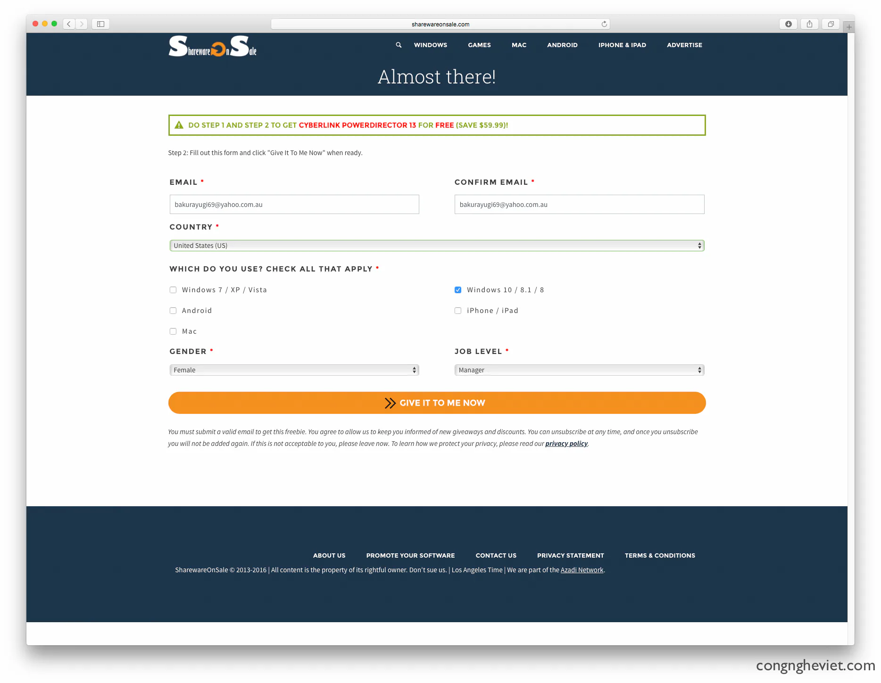This screenshot has width=881, height=683.
Task: Open the Games menu item
Action: point(479,45)
